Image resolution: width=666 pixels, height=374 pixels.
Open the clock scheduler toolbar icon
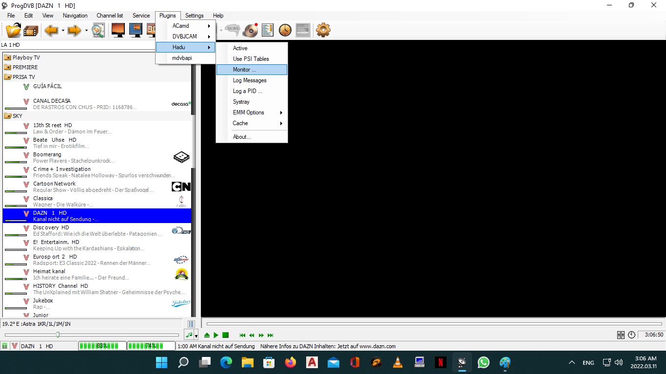coord(285,30)
